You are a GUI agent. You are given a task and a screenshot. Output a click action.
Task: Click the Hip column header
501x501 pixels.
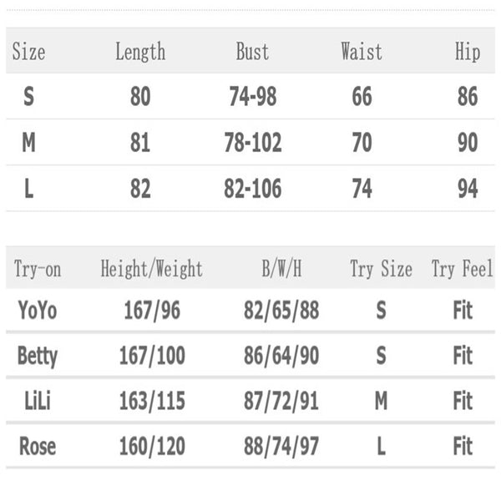pyautogui.click(x=467, y=52)
